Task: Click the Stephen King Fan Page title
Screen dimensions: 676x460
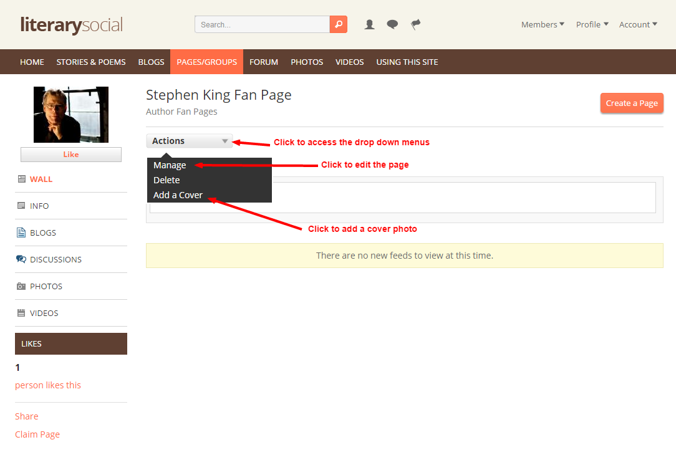Action: tap(219, 95)
